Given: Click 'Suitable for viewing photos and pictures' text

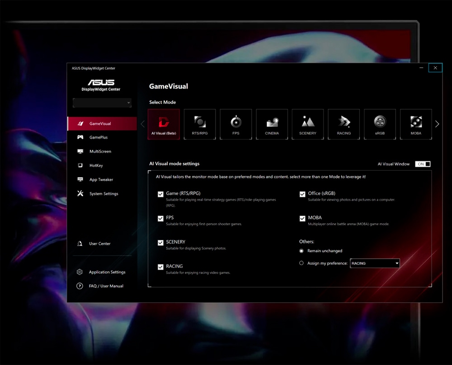Looking at the screenshot, I should tap(351, 200).
